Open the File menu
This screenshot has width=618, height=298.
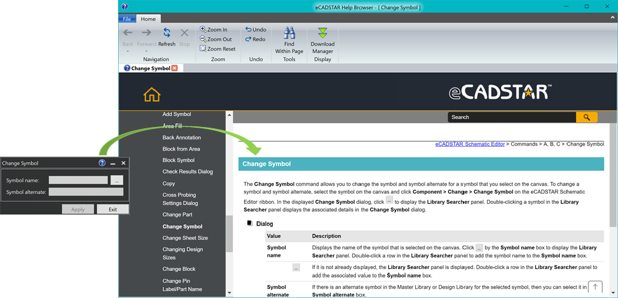(x=127, y=19)
